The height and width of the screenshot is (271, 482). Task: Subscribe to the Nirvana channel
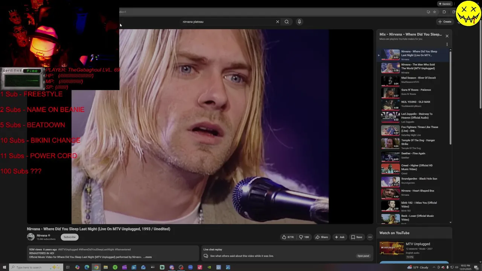coord(69,237)
